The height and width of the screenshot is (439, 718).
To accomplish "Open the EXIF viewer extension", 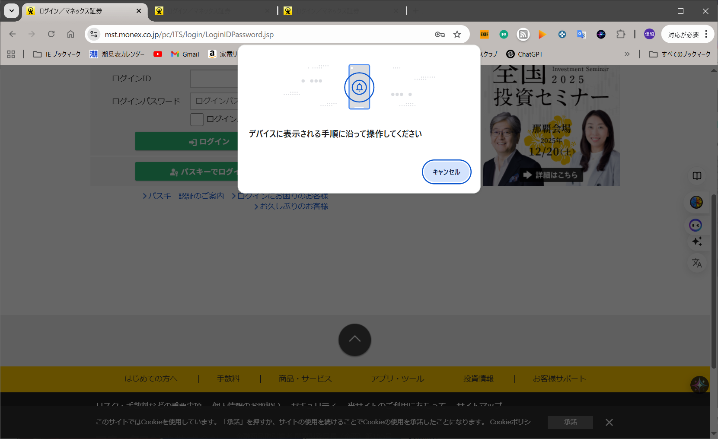I will [484, 35].
